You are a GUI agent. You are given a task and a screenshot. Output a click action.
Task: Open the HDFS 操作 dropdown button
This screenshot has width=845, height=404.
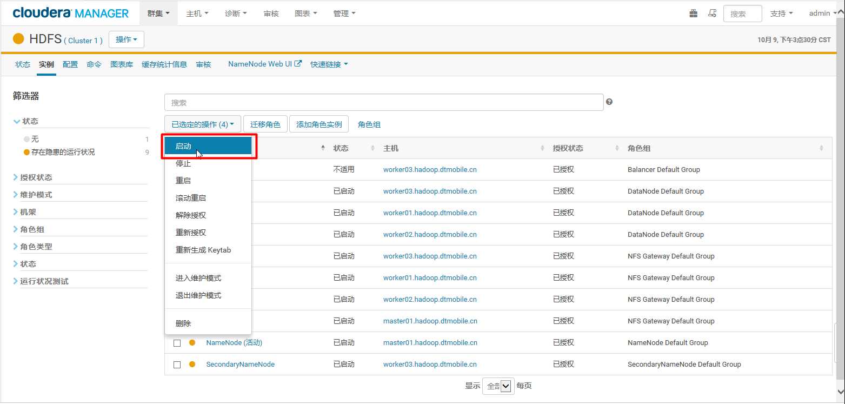(x=127, y=39)
